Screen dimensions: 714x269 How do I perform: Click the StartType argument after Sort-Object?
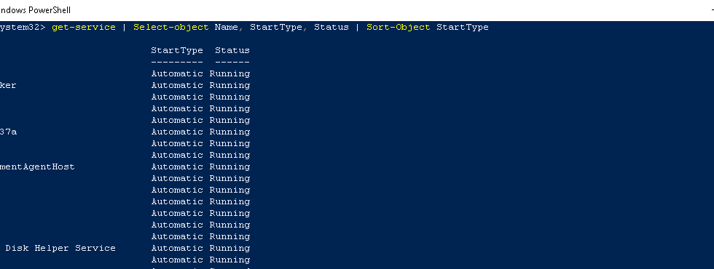463,28
